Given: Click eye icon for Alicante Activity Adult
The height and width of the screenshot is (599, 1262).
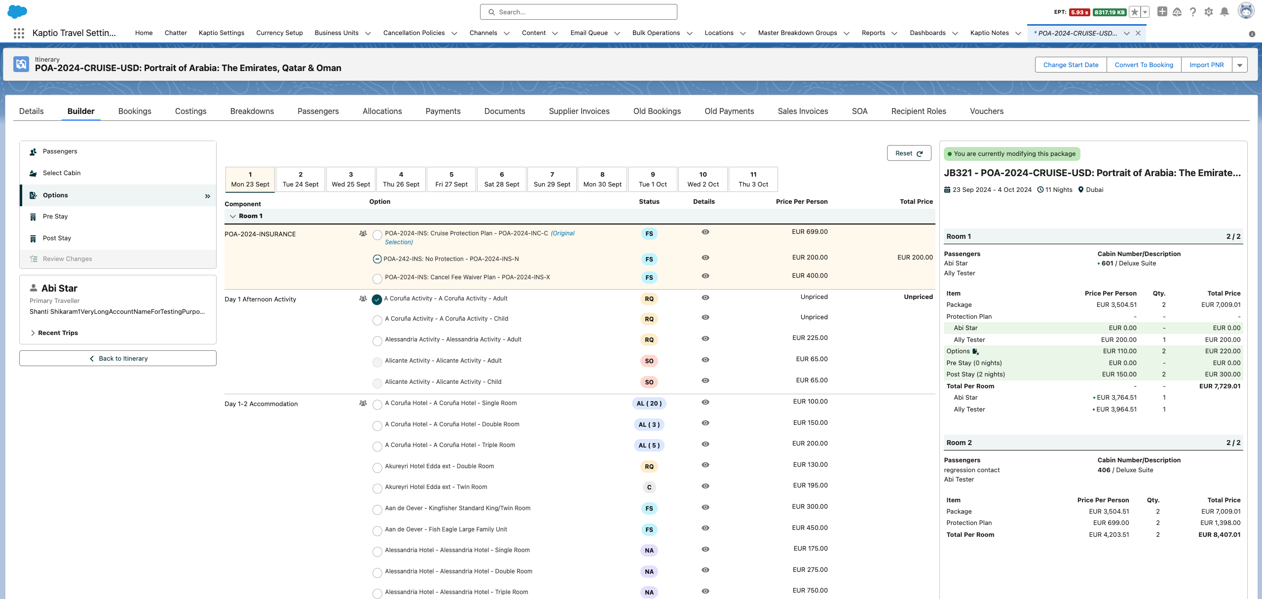Looking at the screenshot, I should 705,360.
